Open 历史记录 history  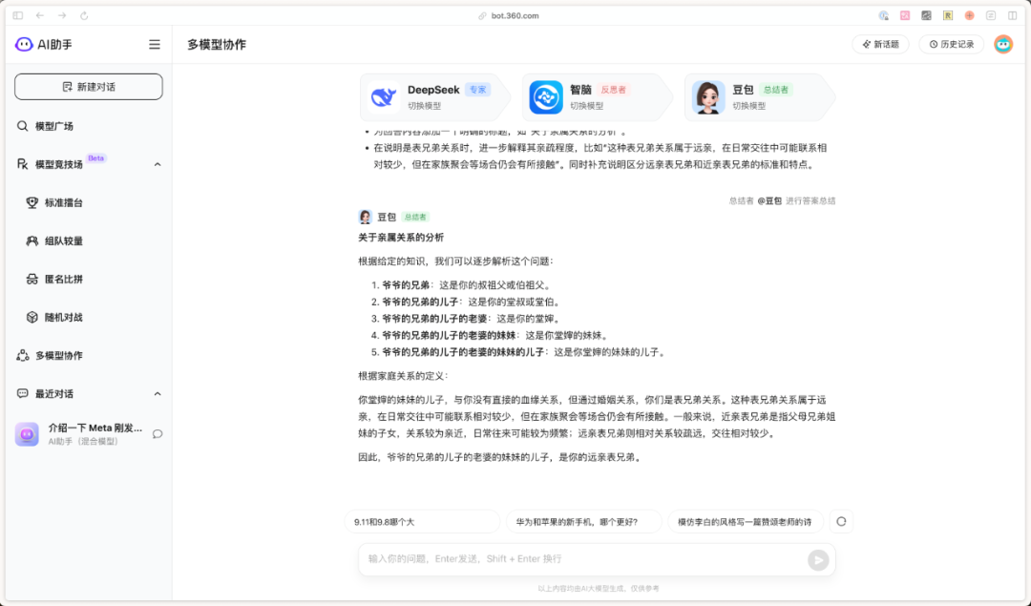[952, 44]
